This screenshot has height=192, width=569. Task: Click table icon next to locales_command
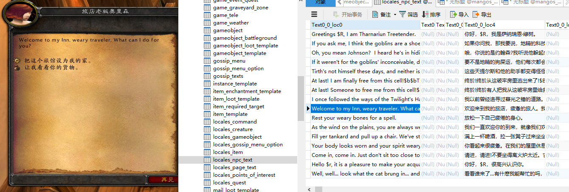click(x=207, y=122)
